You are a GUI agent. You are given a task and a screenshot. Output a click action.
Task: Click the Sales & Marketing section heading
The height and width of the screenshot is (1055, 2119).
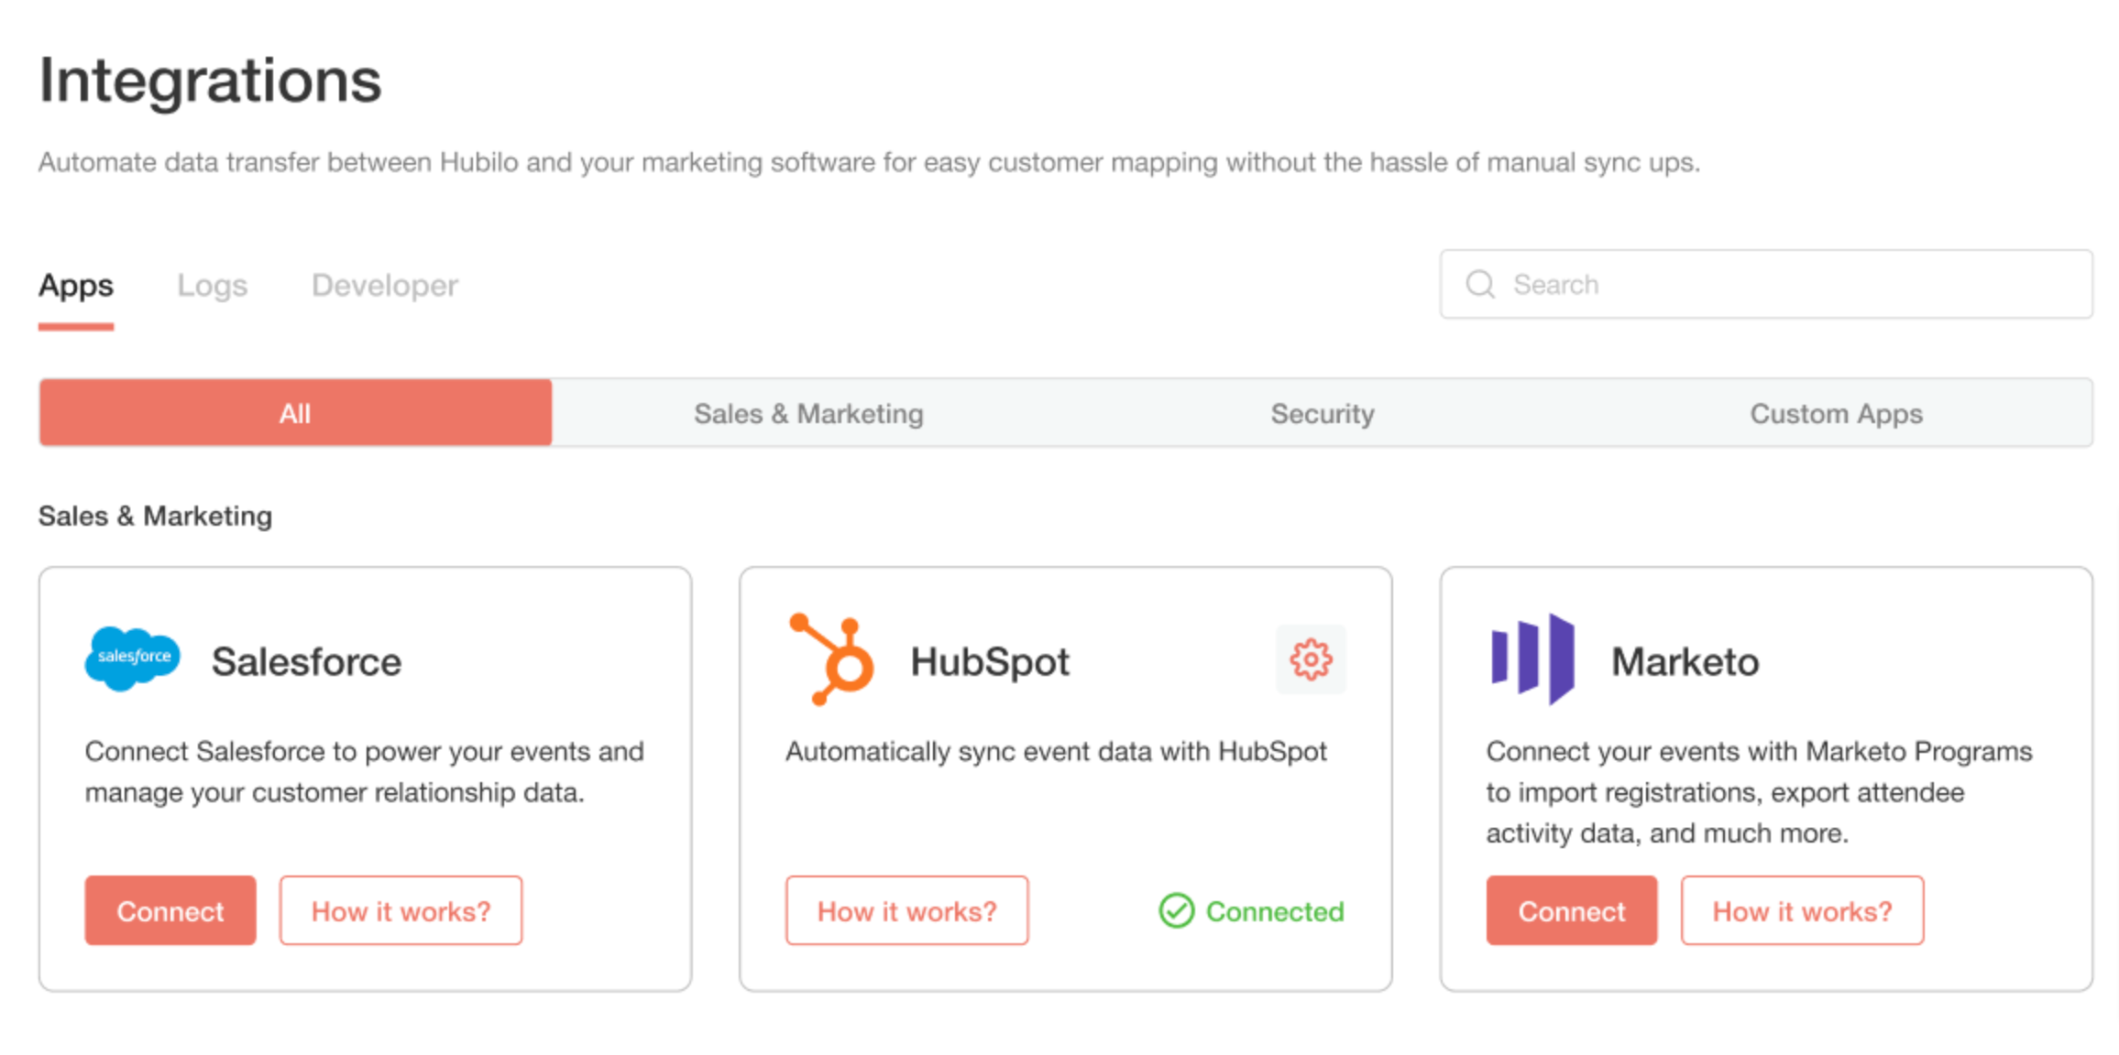(155, 516)
